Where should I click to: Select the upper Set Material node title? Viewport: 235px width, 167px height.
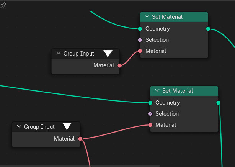point(167,17)
